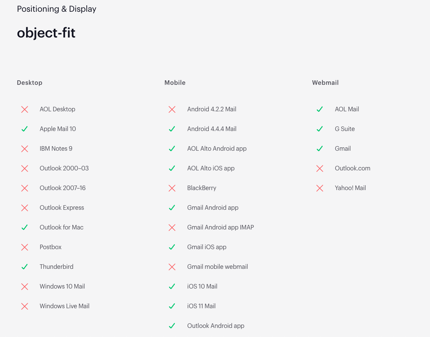Click the green check beside Outlook for Mac

pos(25,228)
